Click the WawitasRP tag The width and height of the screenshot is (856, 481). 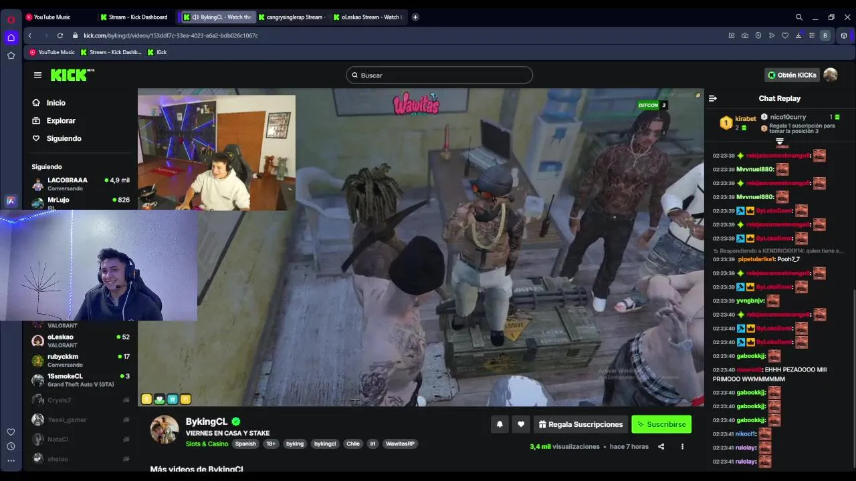(x=400, y=444)
